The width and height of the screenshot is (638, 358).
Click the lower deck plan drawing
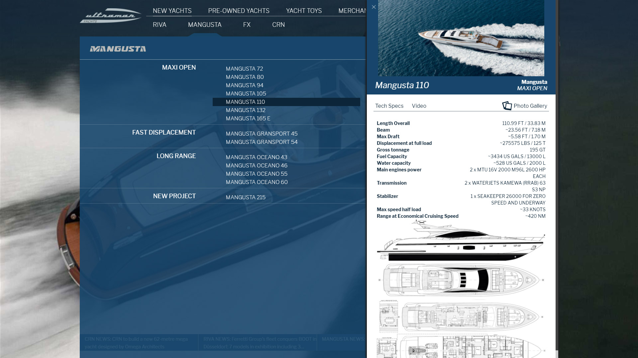461,346
